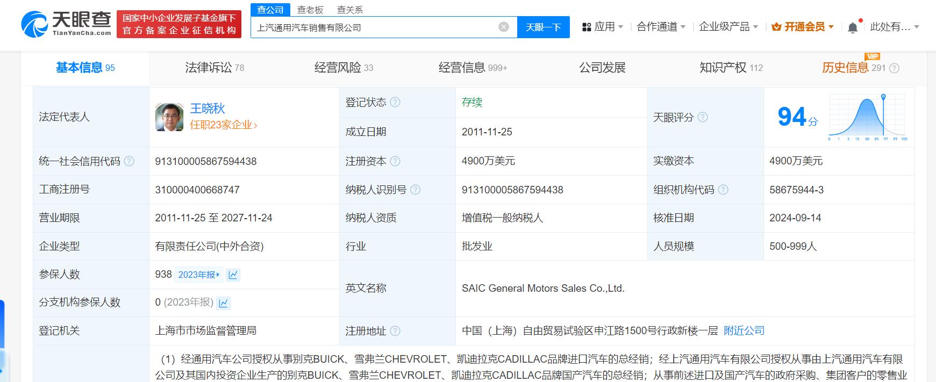Switch to the 查老板 search tab
936x382 pixels.
pyautogui.click(x=310, y=10)
